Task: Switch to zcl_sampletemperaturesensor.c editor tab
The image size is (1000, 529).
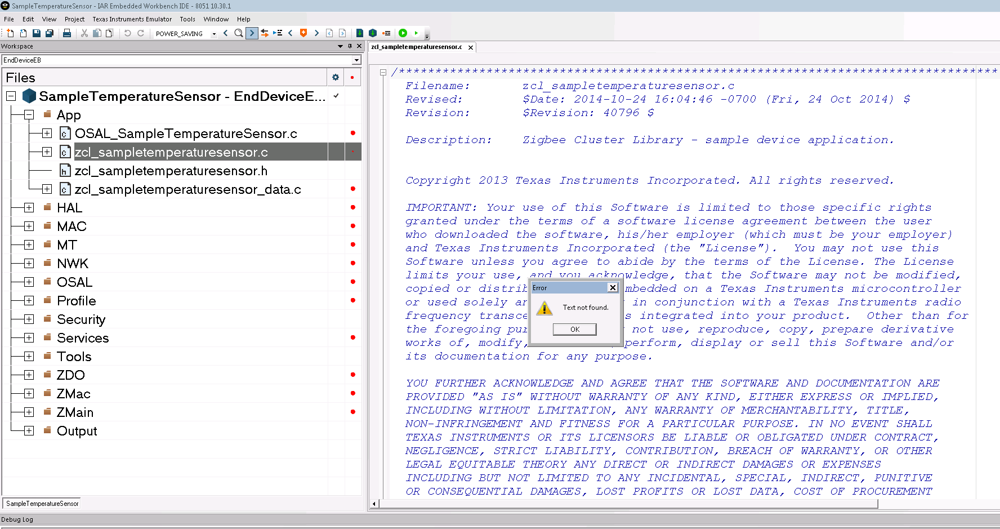Action: (417, 47)
